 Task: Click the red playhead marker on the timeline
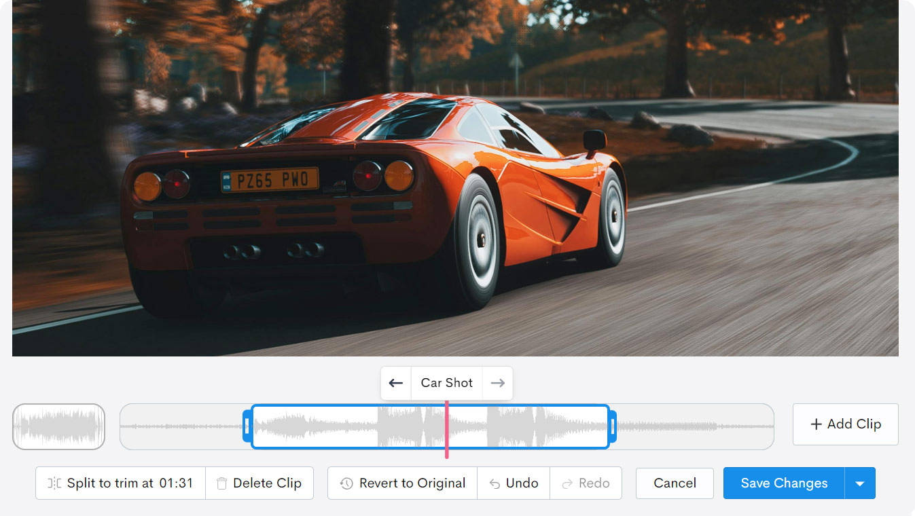(446, 426)
